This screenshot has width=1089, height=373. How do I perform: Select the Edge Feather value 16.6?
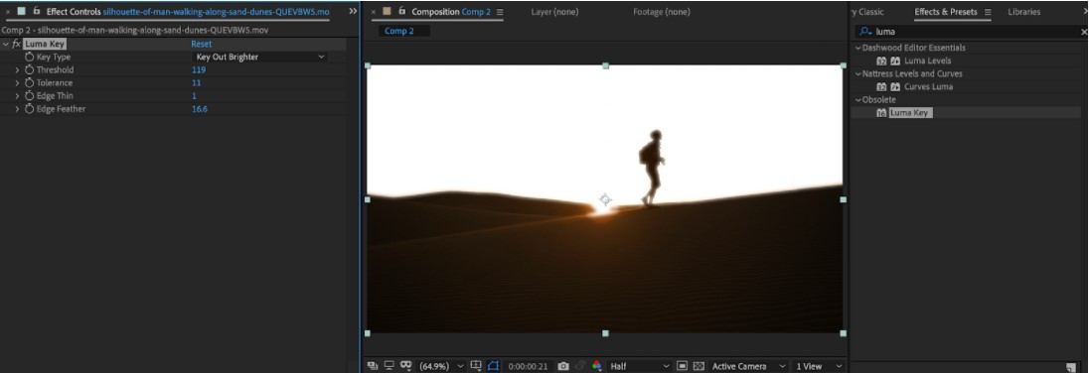click(200, 109)
